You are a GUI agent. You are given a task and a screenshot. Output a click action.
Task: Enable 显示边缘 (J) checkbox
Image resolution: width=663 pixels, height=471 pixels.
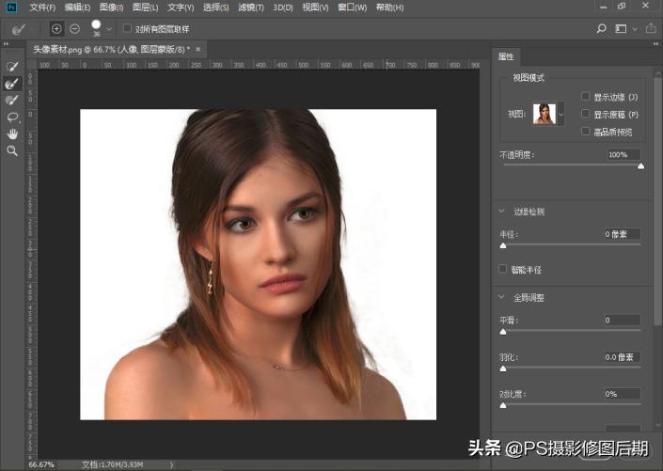tap(586, 96)
